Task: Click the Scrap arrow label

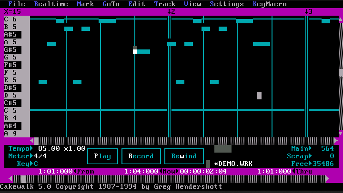Action: pos(311,156)
